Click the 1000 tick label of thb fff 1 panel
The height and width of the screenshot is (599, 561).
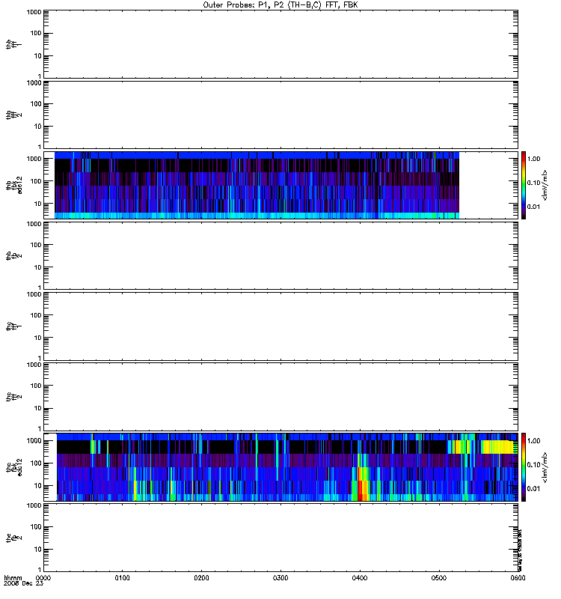[x=34, y=12]
